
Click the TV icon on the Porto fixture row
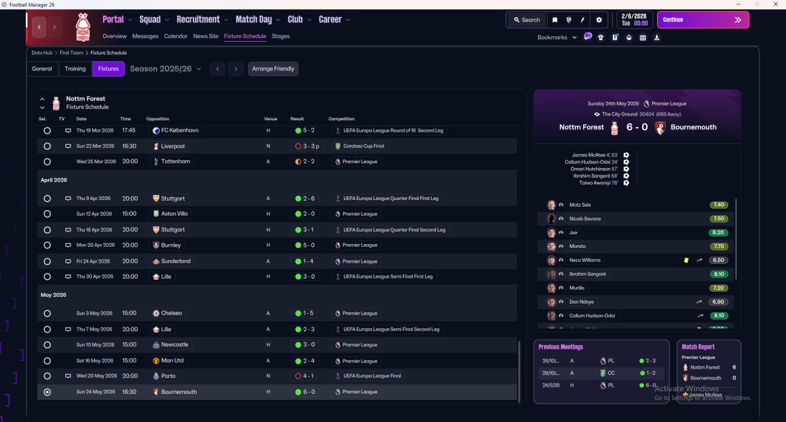pyautogui.click(x=68, y=376)
